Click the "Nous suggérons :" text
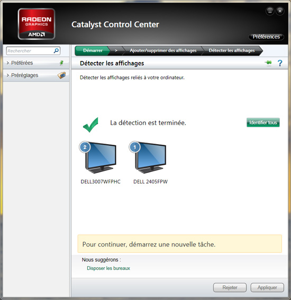The height and width of the screenshot is (300, 291). [102, 260]
